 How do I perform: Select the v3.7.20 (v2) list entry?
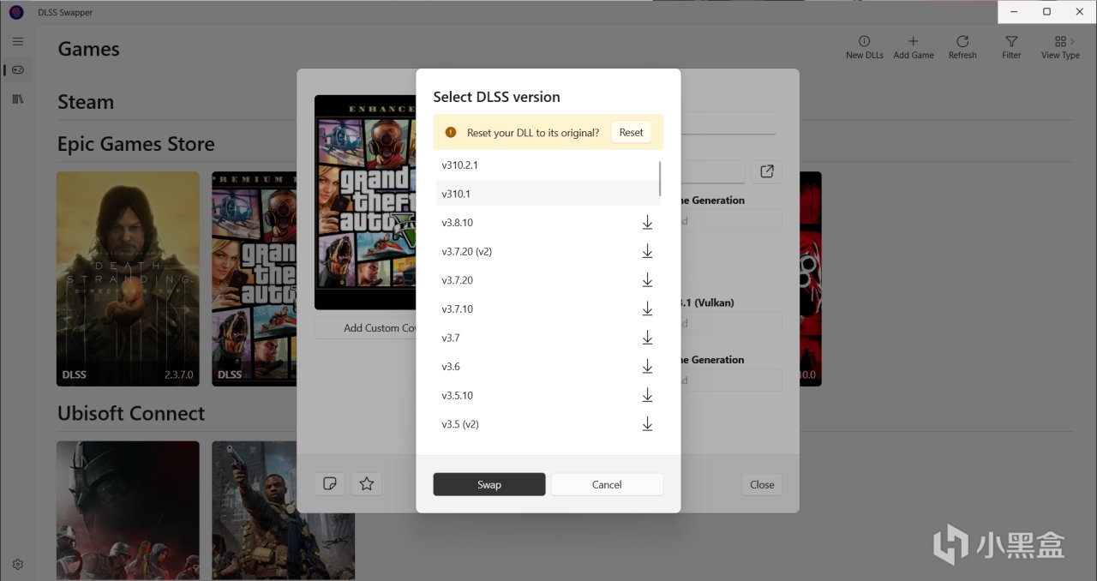click(x=548, y=252)
